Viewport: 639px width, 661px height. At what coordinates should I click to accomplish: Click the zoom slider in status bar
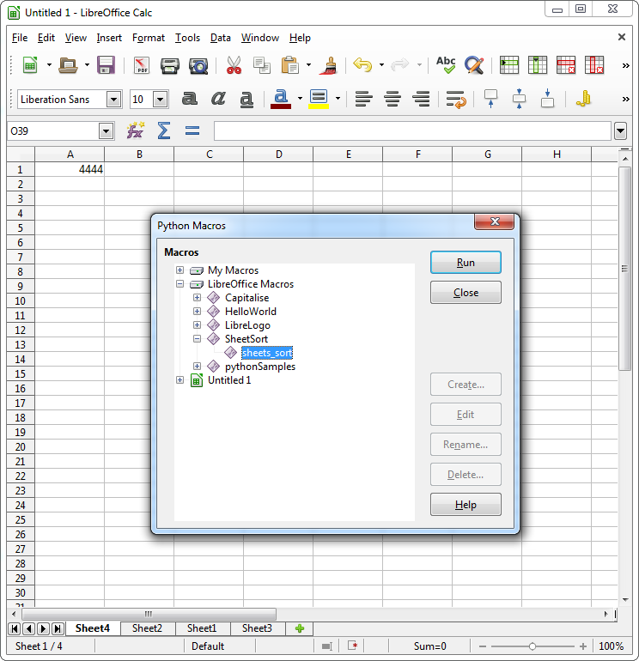pyautogui.click(x=532, y=646)
